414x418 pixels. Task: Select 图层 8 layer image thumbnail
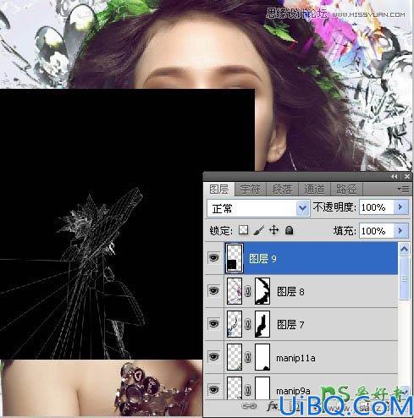point(235,291)
